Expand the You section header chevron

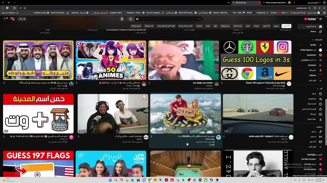[318, 89]
